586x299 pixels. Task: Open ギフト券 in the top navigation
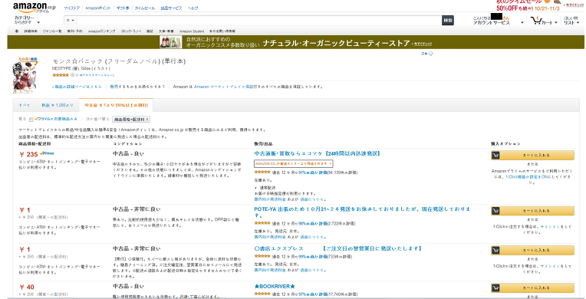coord(123,8)
